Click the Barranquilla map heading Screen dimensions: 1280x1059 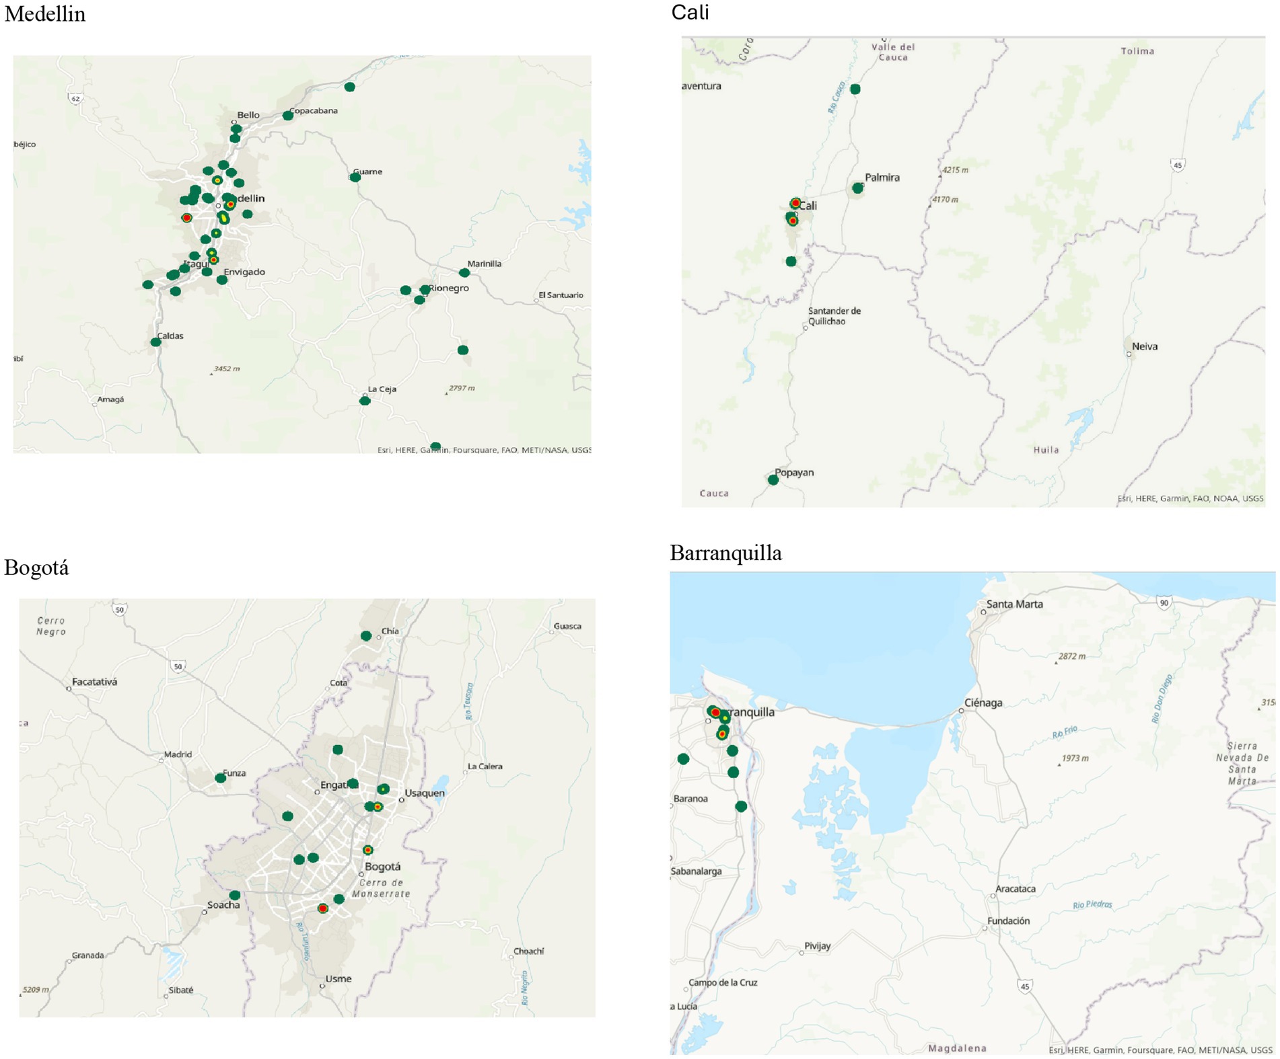click(725, 553)
